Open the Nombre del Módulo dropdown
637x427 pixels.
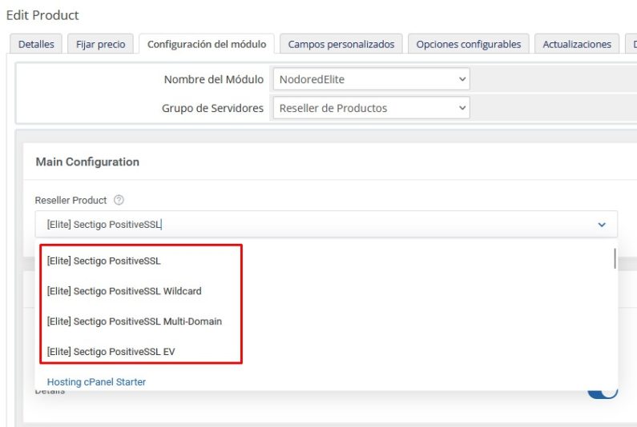click(x=370, y=79)
